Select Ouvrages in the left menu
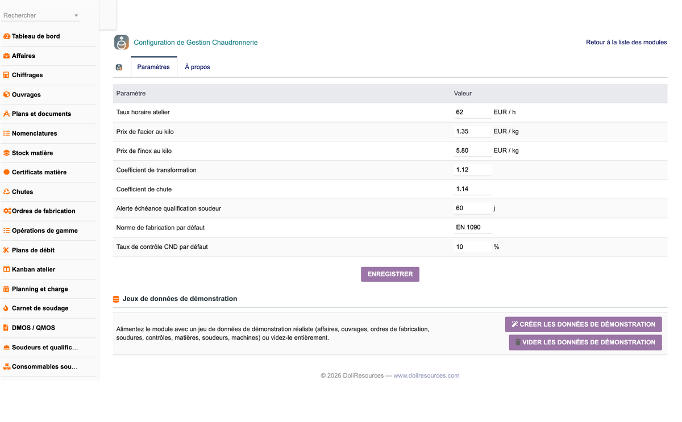Viewport: 682px width, 422px height. (x=26, y=94)
